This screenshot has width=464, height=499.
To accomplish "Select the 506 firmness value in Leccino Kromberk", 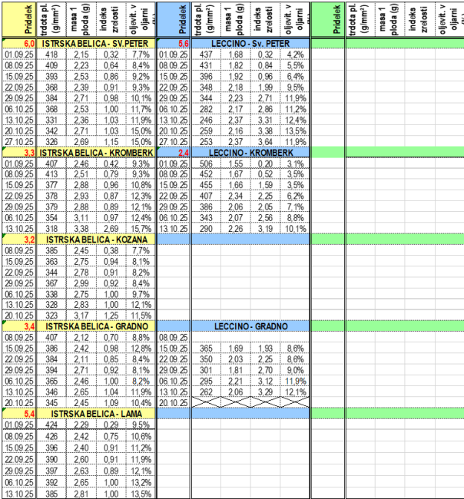I will pyautogui.click(x=205, y=164).
